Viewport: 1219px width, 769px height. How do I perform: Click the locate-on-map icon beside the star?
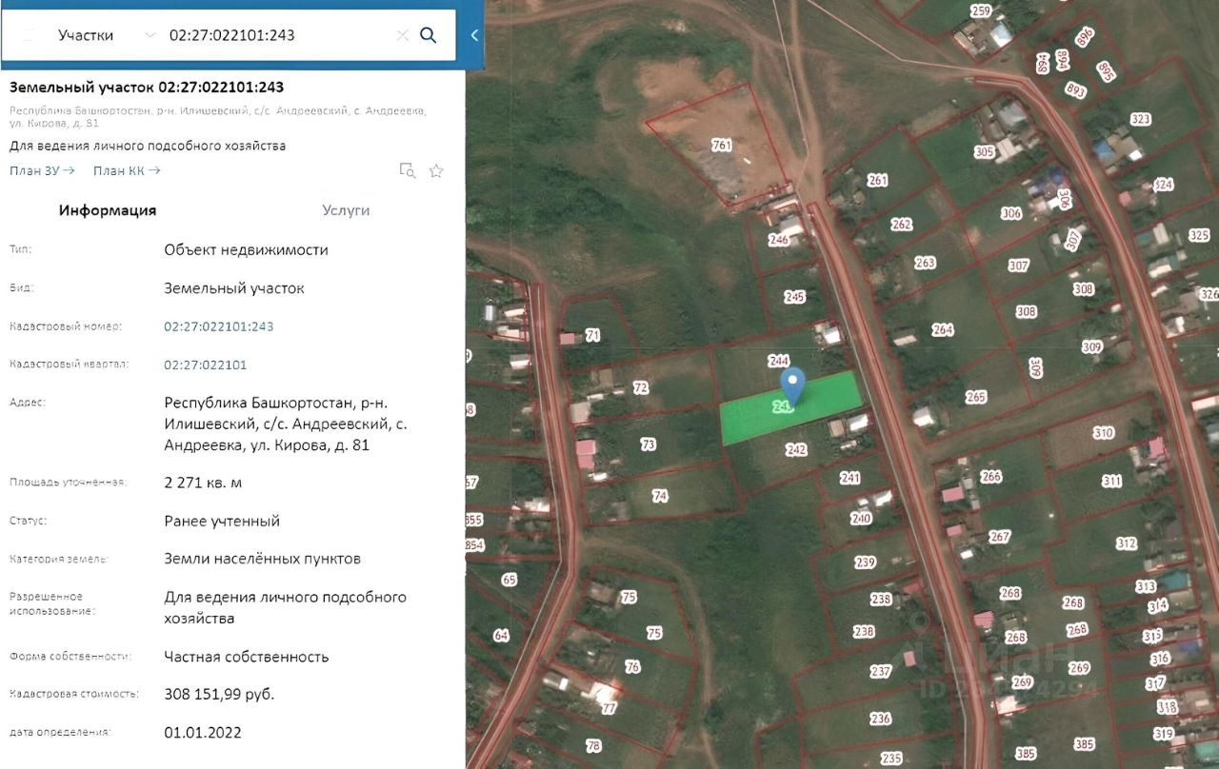pos(407,170)
